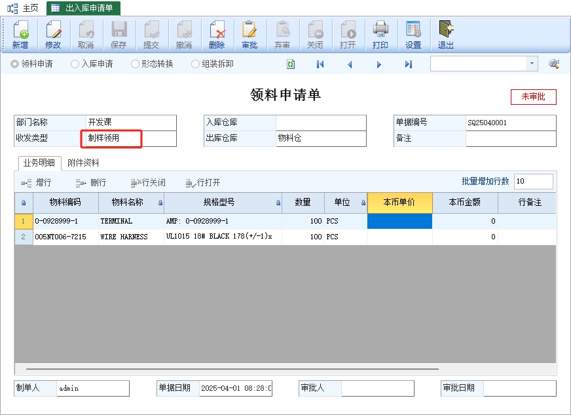This screenshot has width=571, height=415.
Task: Click the search magnifier icon
Action: tap(554, 64)
